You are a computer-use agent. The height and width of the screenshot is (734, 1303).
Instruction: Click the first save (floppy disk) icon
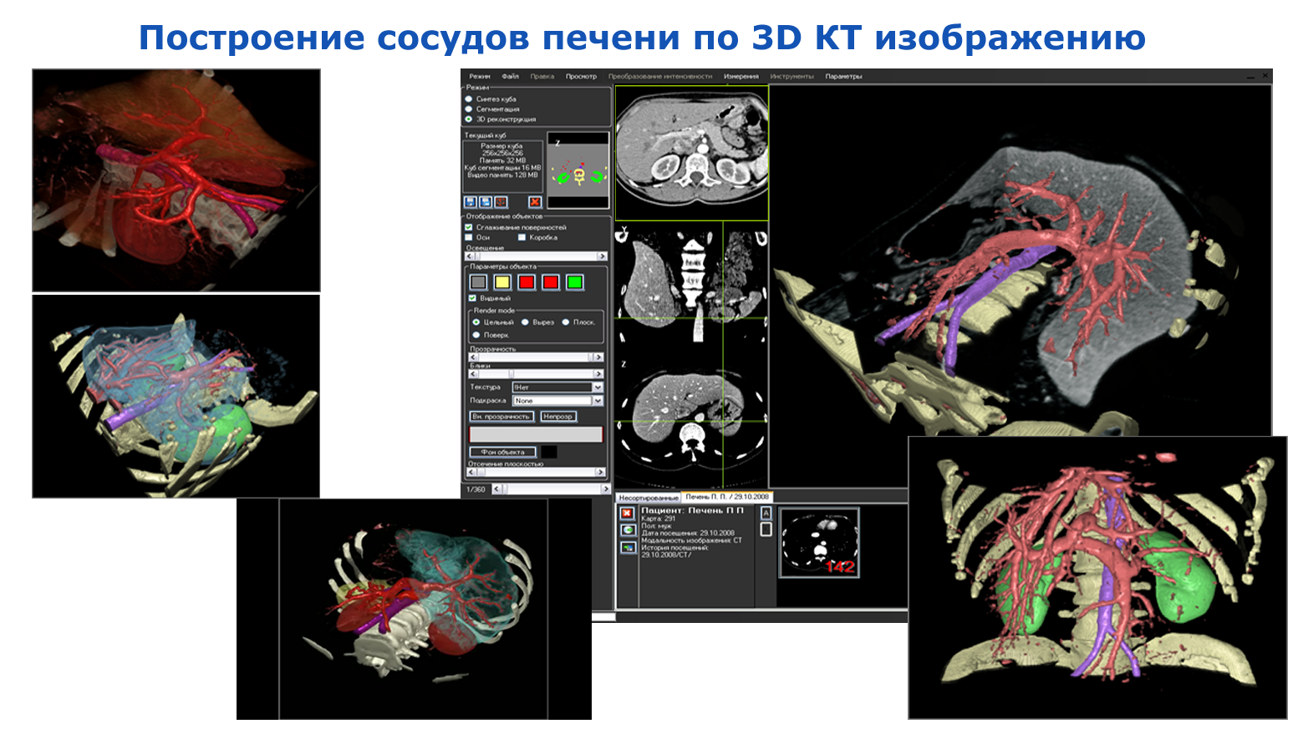click(x=471, y=202)
